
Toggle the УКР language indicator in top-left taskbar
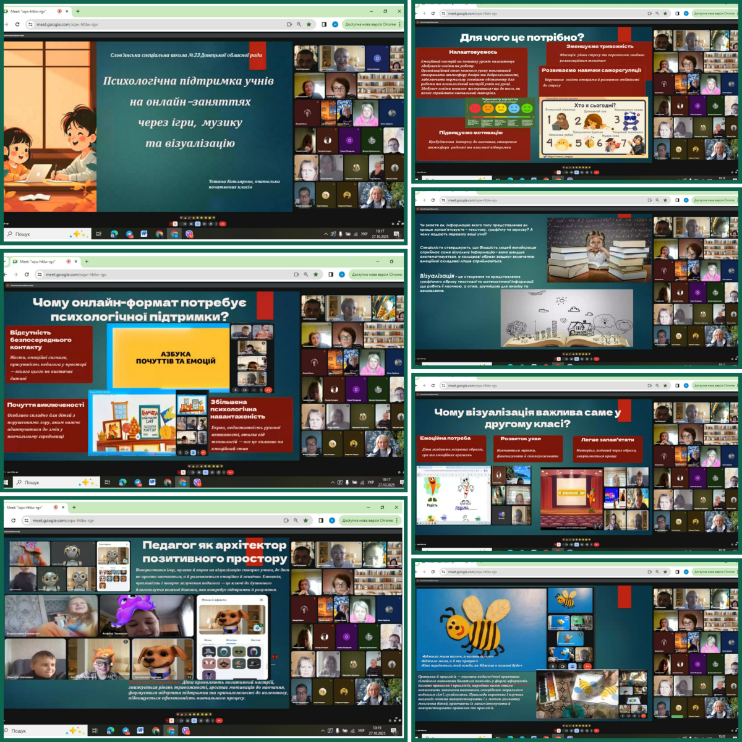[364, 234]
